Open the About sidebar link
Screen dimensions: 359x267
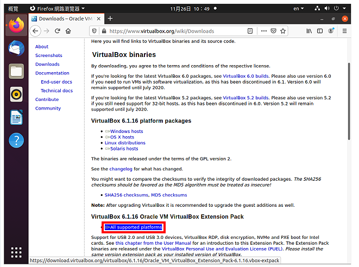(42, 47)
